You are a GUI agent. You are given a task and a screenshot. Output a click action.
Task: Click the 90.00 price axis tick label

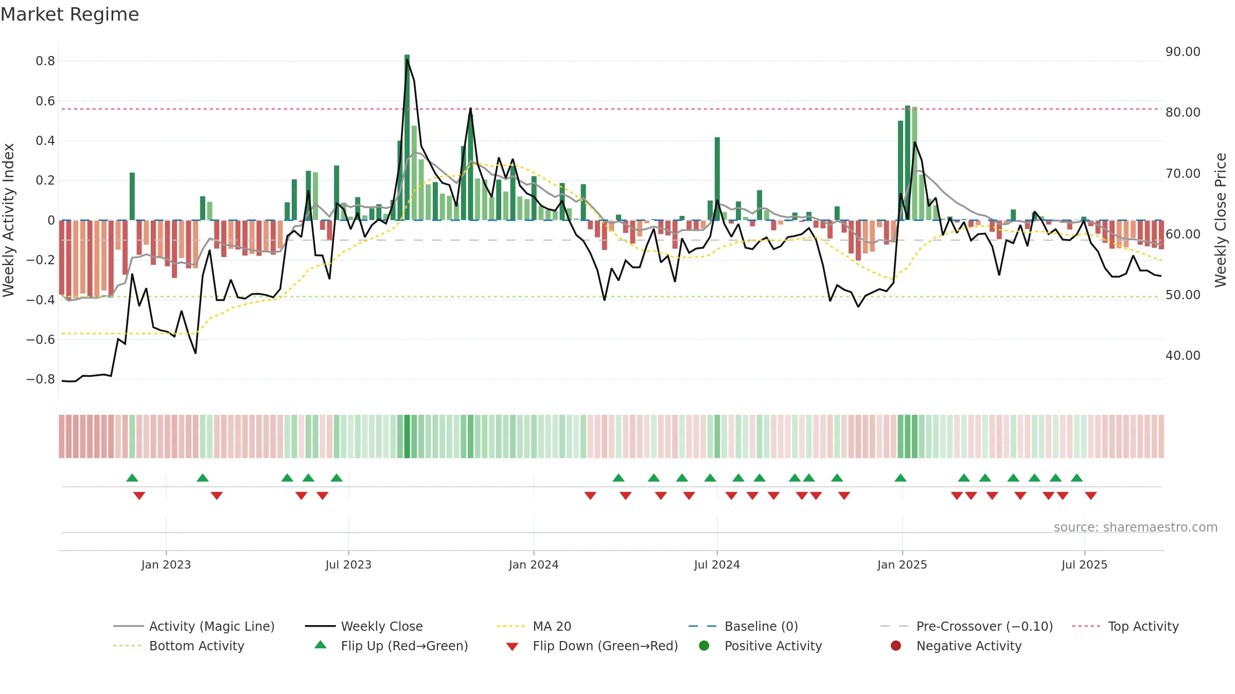click(1183, 52)
